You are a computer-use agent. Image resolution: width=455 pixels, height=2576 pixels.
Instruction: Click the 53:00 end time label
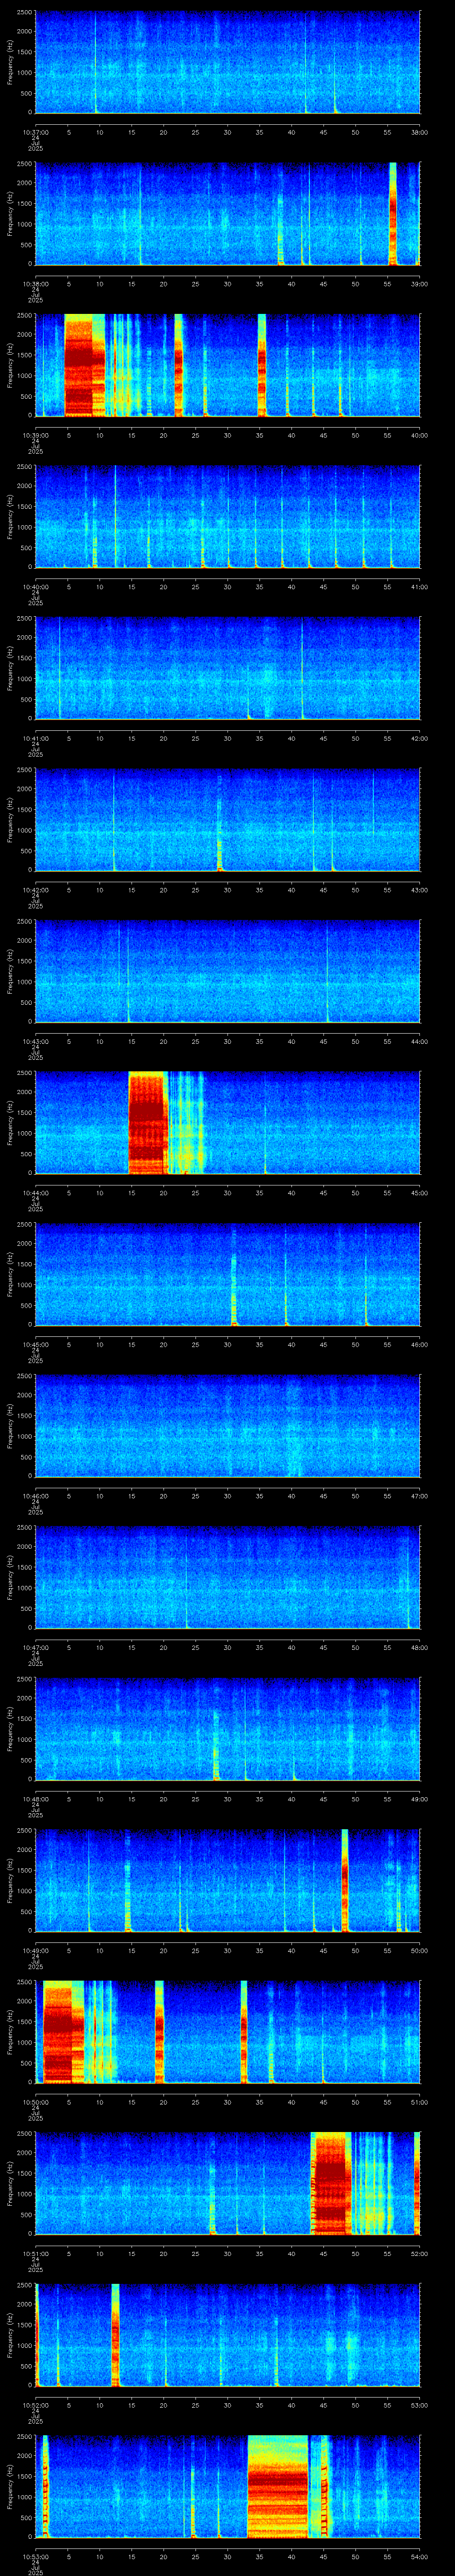420,2405
